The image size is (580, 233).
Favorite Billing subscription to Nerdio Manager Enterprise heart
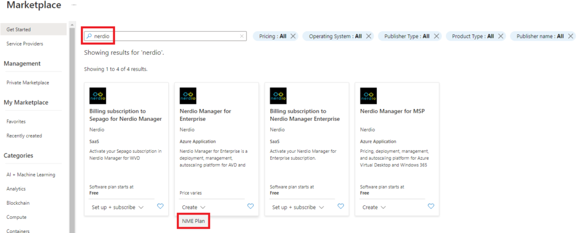click(340, 206)
